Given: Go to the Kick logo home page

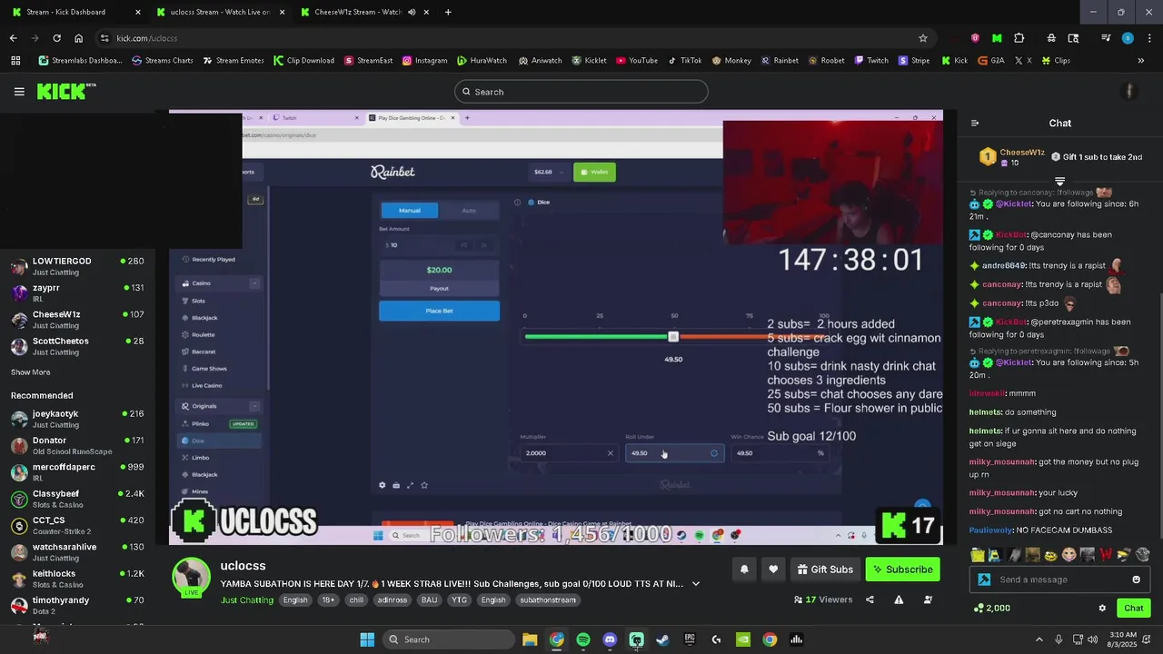Looking at the screenshot, I should 65,91.
